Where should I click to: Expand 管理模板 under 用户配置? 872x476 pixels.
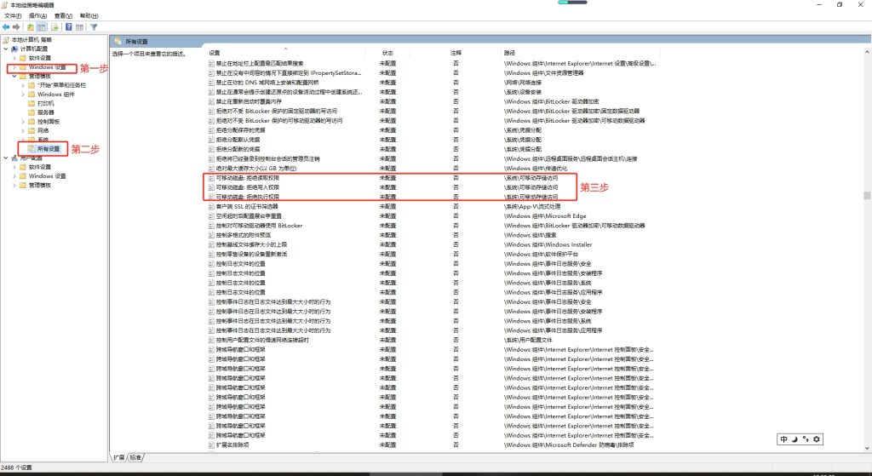click(14, 185)
